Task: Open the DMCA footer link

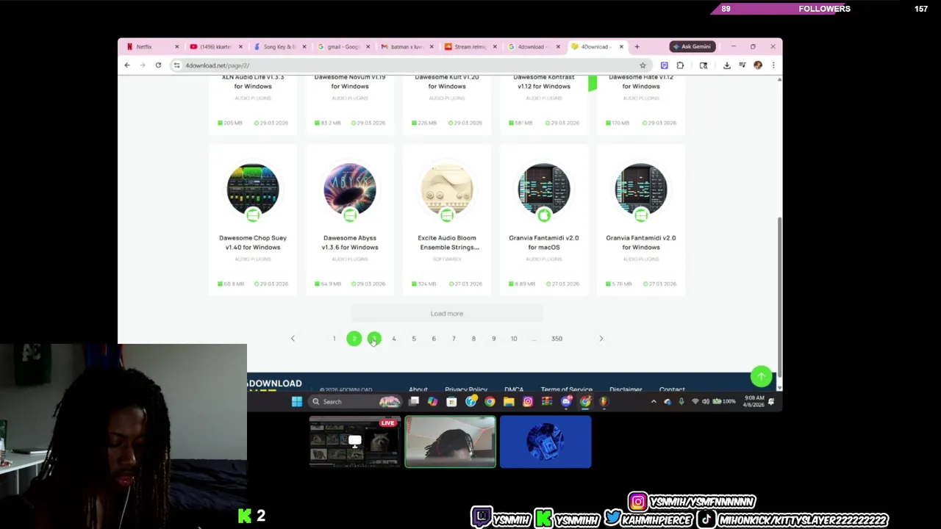Action: pos(514,389)
